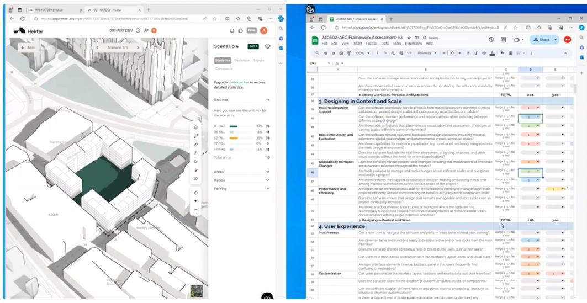
Task: Zoom out on the Hektar map
Action: 195,210
